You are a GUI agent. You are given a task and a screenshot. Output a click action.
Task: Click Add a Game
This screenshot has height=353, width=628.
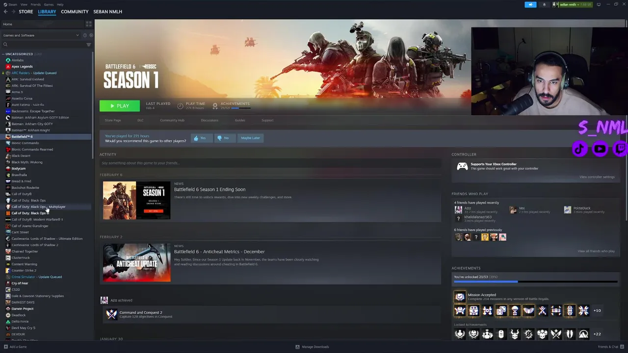15,347
